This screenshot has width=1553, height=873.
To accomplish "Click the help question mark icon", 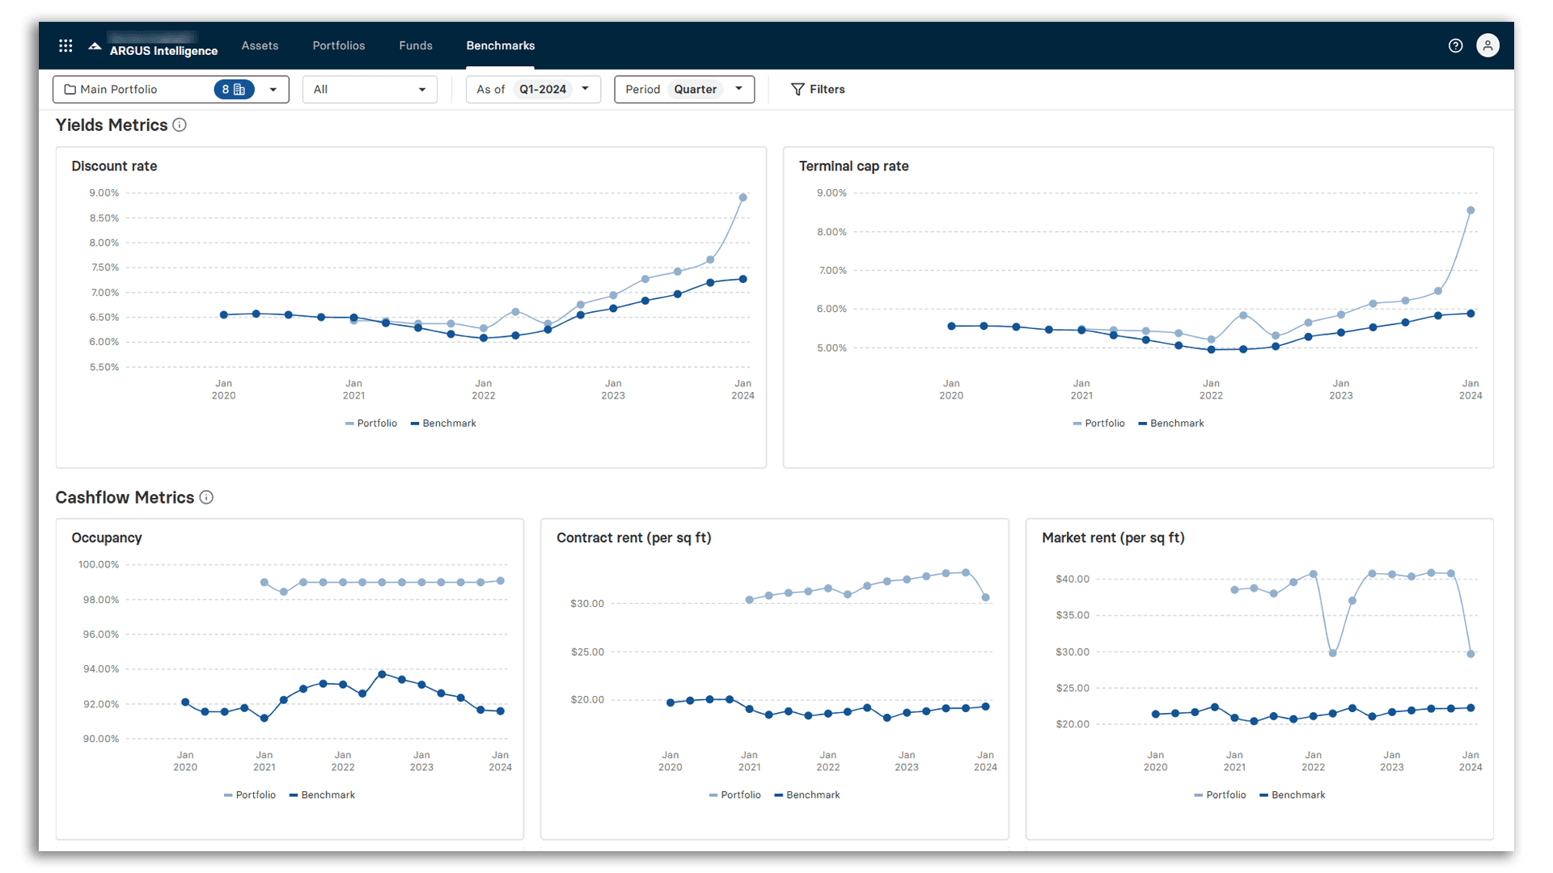I will 1455,45.
